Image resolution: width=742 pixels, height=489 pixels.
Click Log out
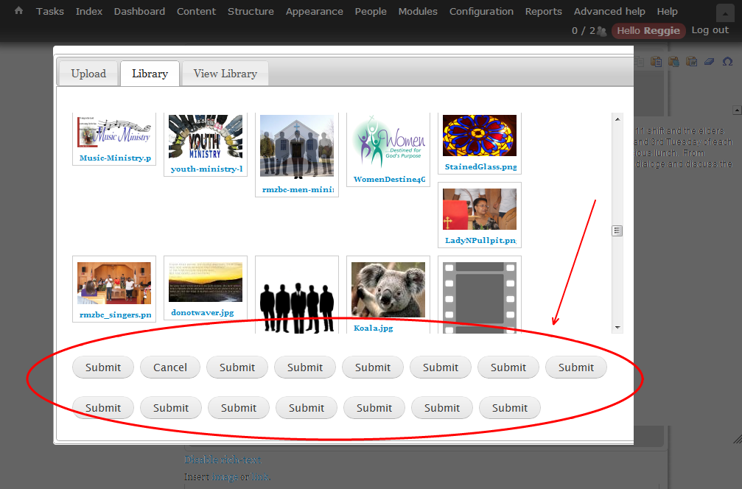point(710,29)
